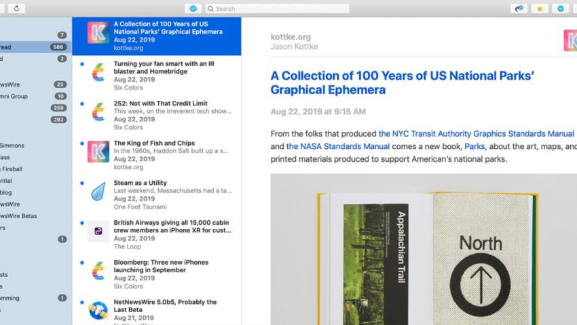Click the kottke.org avatar in the article header
Viewport: 577px width, 325px height.
[570, 41]
